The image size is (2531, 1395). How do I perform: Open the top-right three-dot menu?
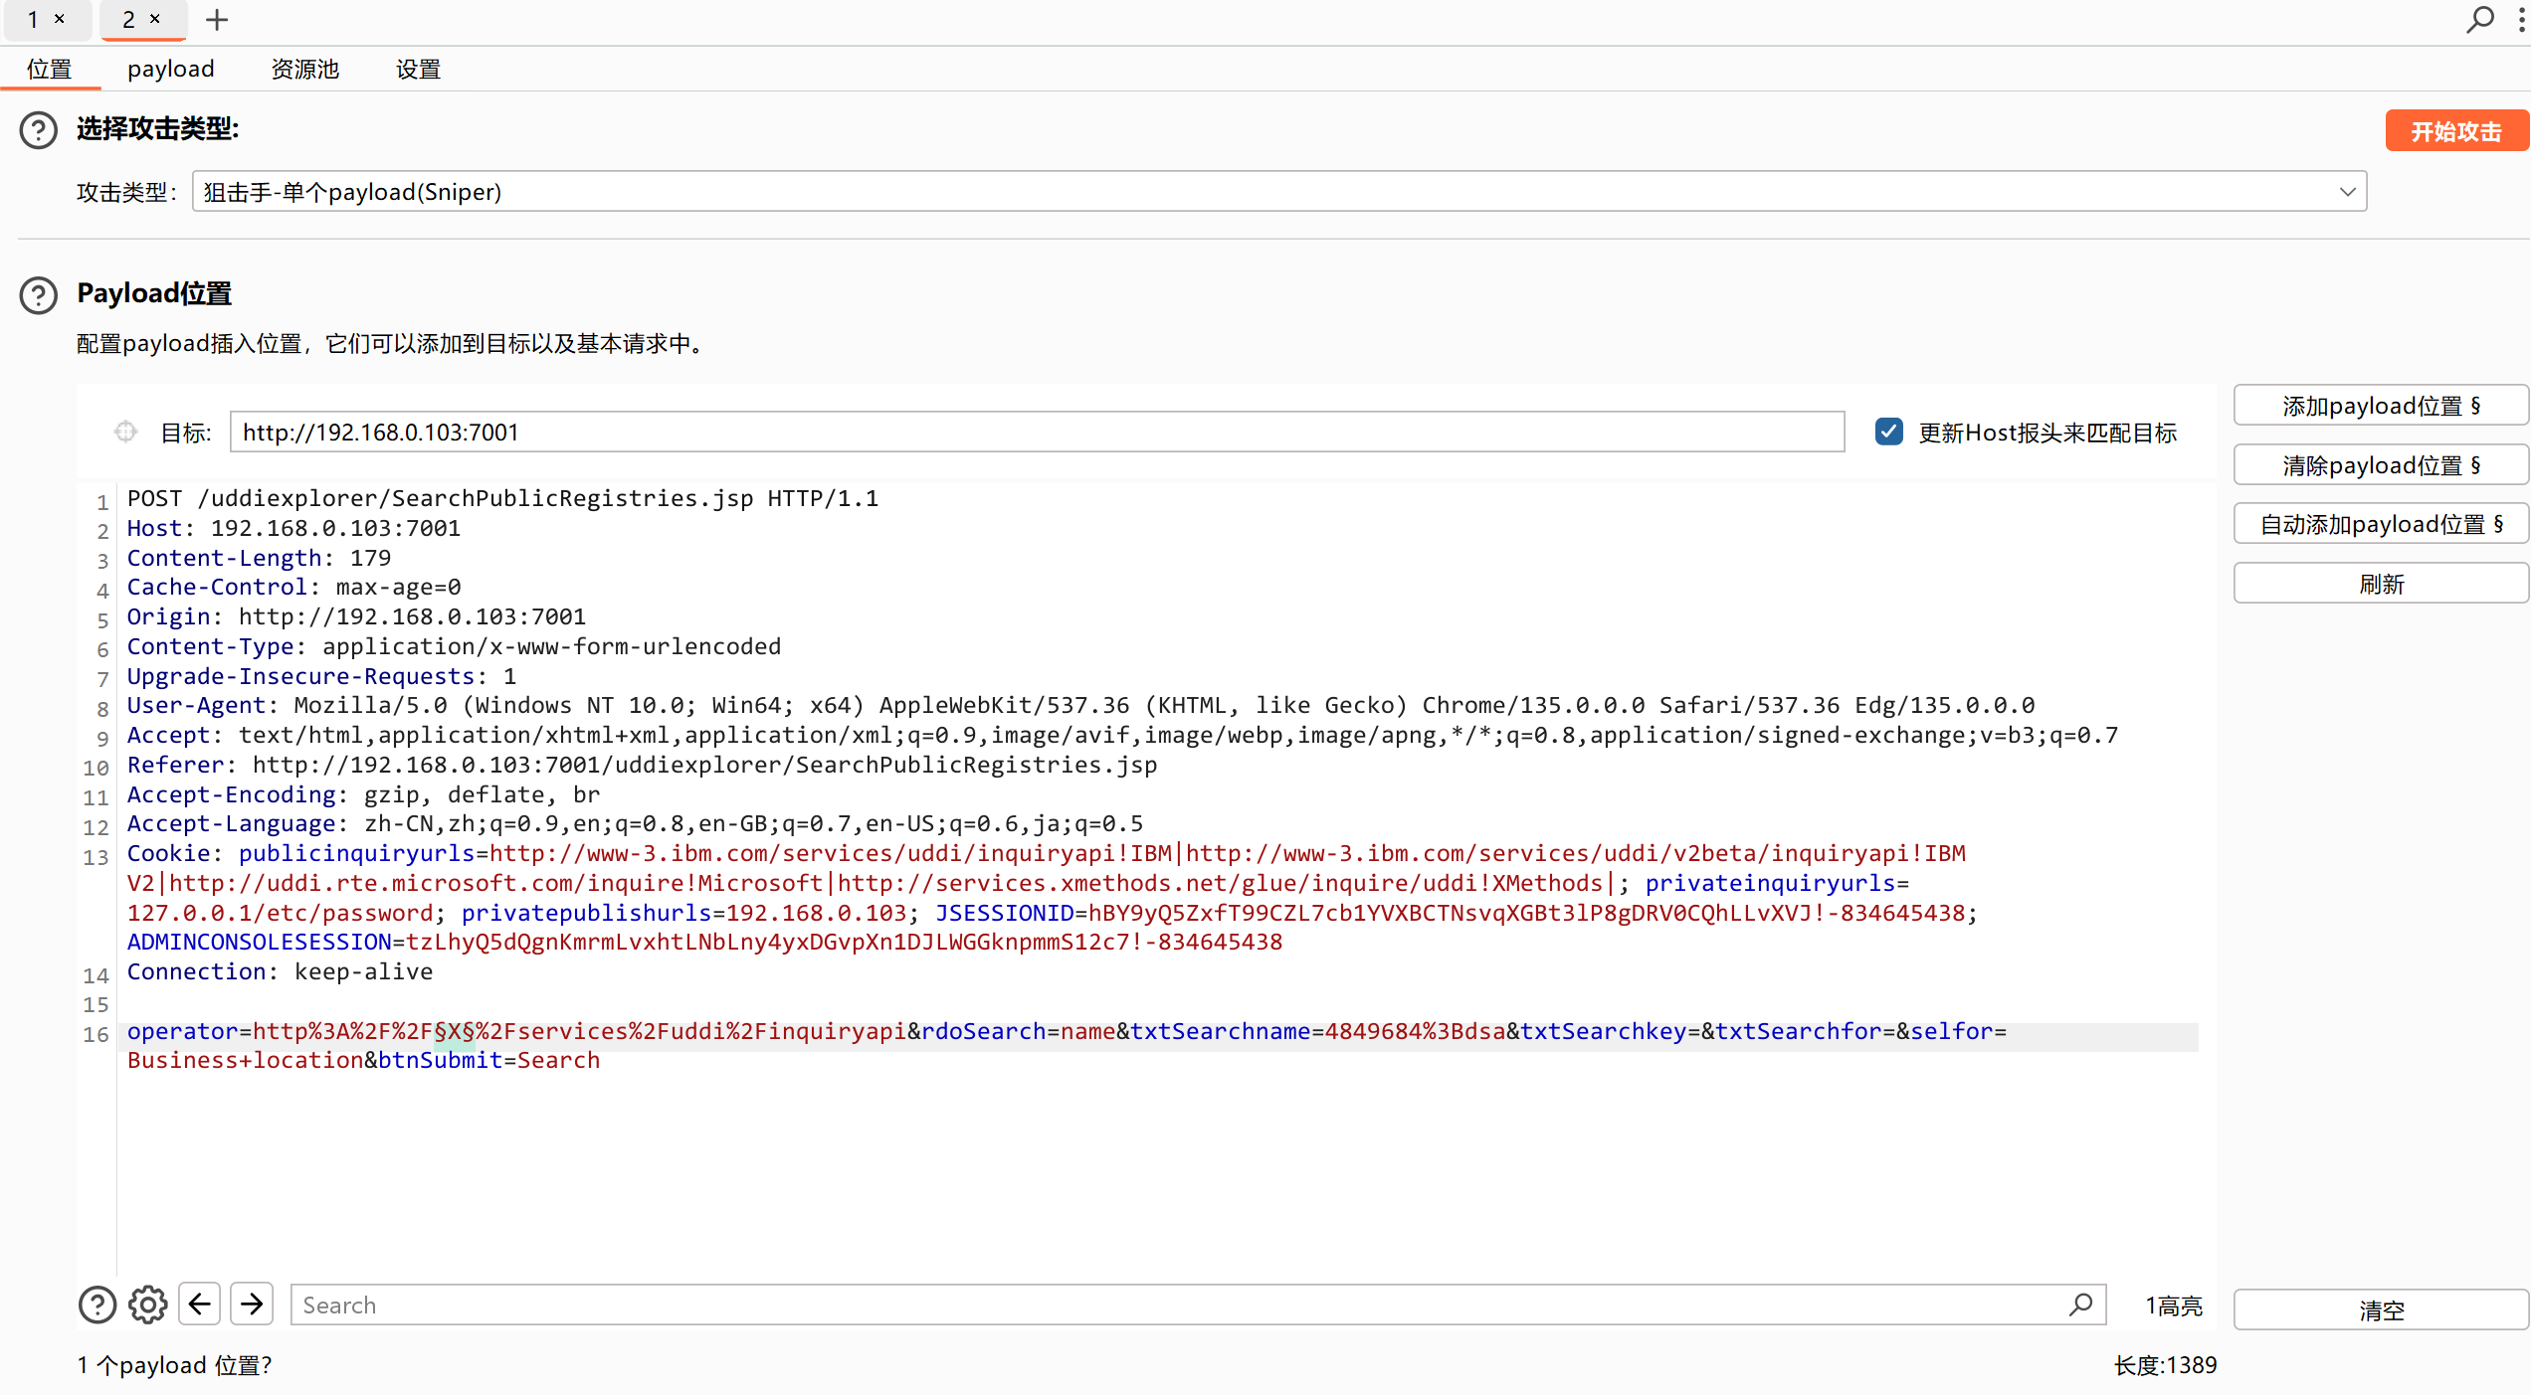pyautogui.click(x=2521, y=20)
